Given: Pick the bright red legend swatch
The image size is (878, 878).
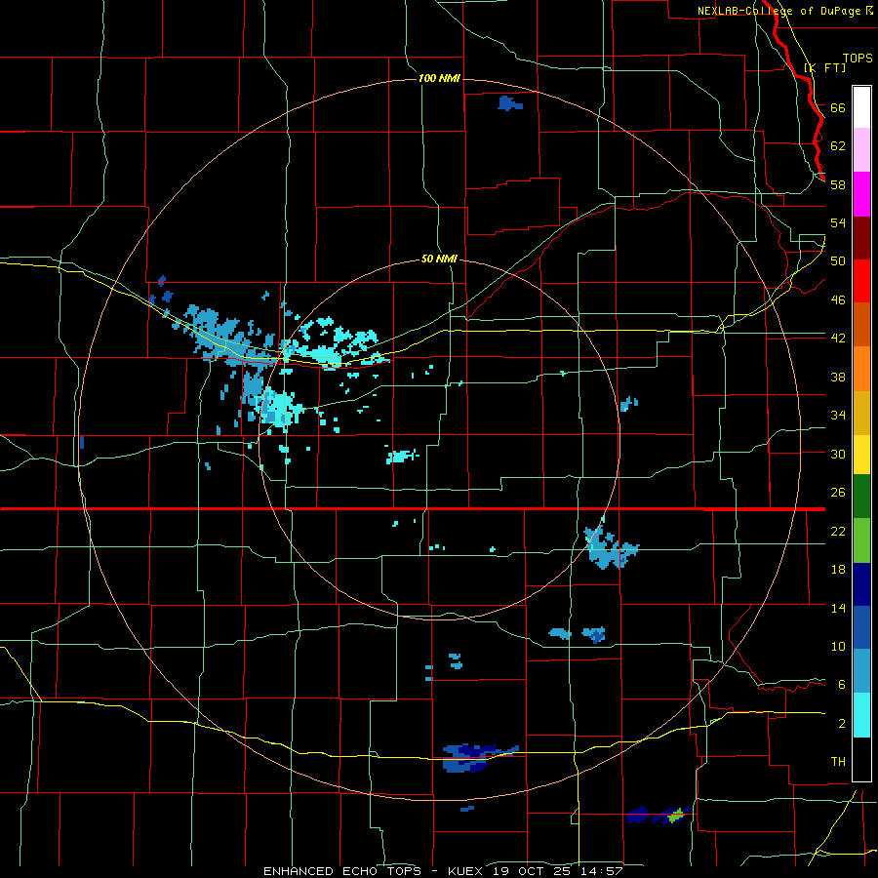Looking at the screenshot, I should coord(861,281).
